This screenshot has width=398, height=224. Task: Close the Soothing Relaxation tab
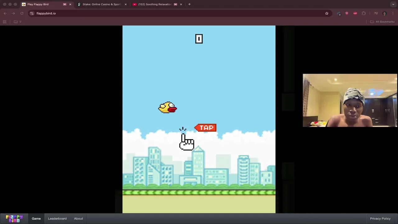tap(181, 4)
